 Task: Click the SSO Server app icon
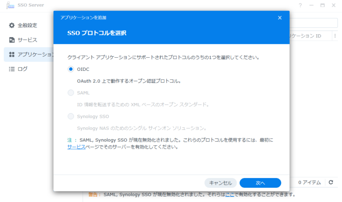pyautogui.click(x=10, y=5)
